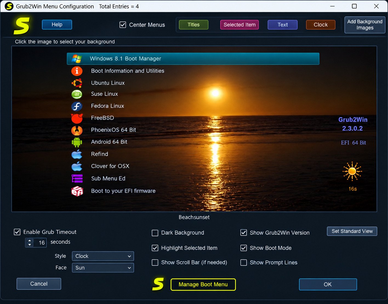Click the Clover for OSX entry text
This screenshot has height=304, width=388.
(x=110, y=166)
